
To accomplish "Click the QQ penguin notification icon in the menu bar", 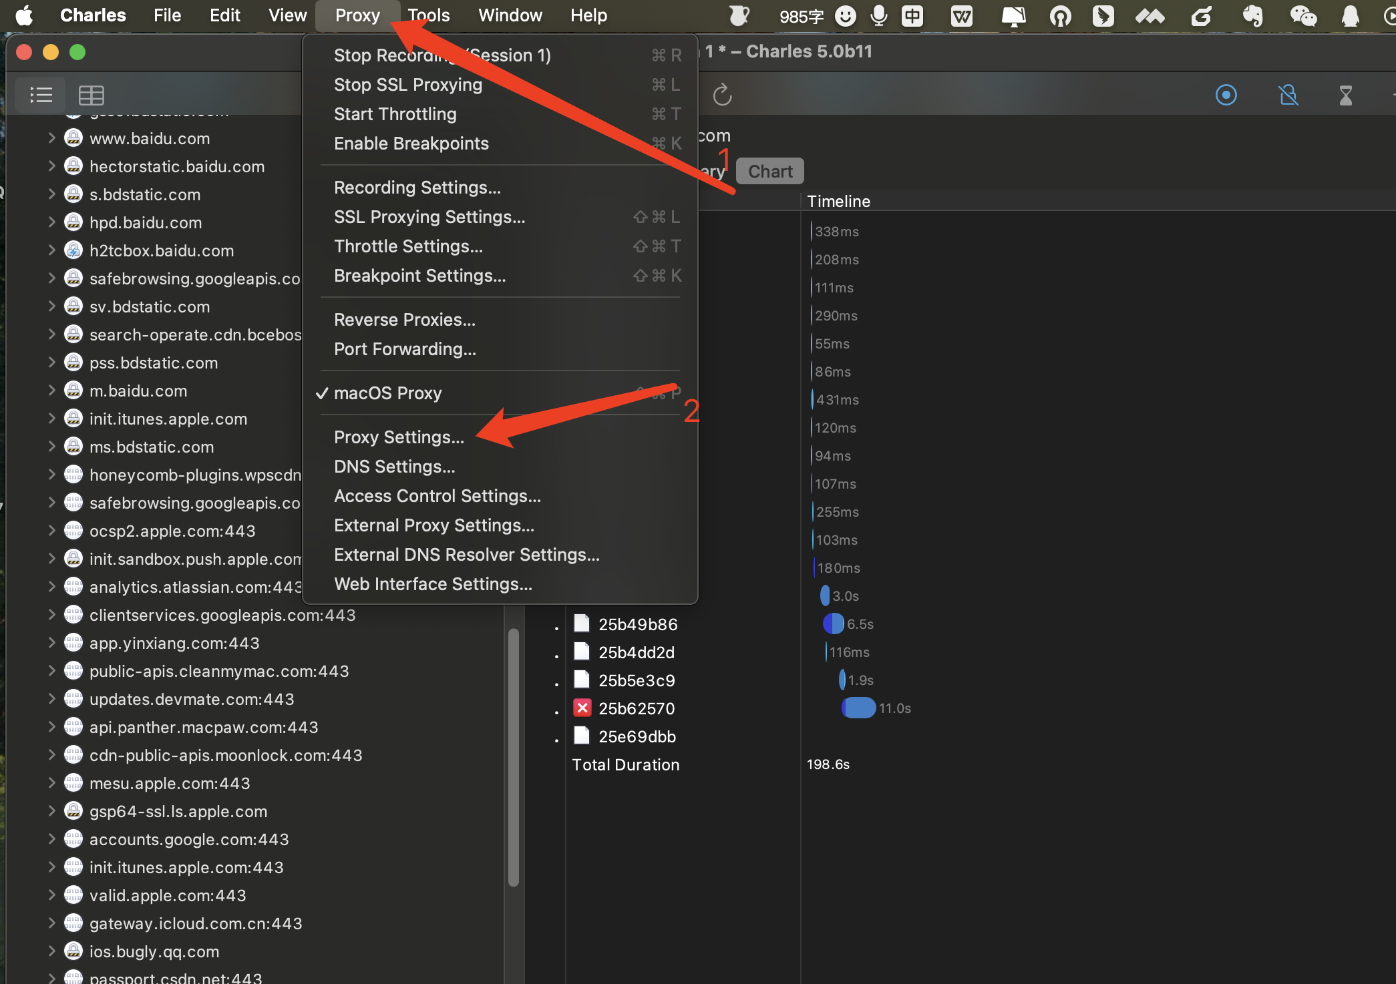I will coord(1350,15).
